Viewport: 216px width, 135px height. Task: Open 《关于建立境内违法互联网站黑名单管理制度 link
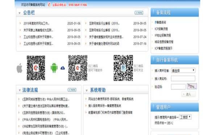[46, 106]
